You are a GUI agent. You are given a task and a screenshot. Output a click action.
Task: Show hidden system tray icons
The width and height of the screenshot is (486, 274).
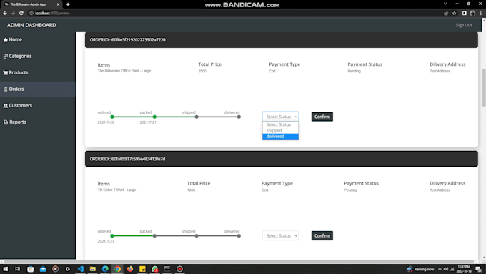[x=440, y=269]
